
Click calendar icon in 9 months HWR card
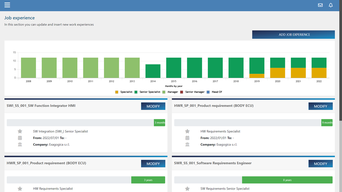[187, 138]
